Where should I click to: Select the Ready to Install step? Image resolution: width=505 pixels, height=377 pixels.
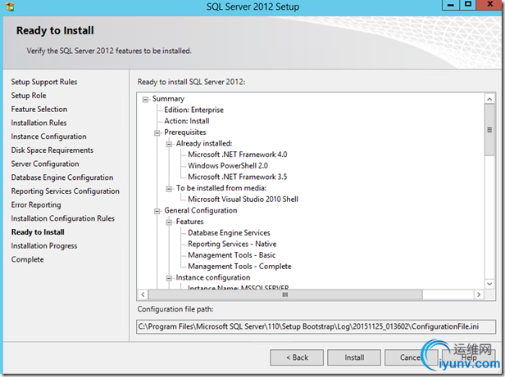(38, 232)
